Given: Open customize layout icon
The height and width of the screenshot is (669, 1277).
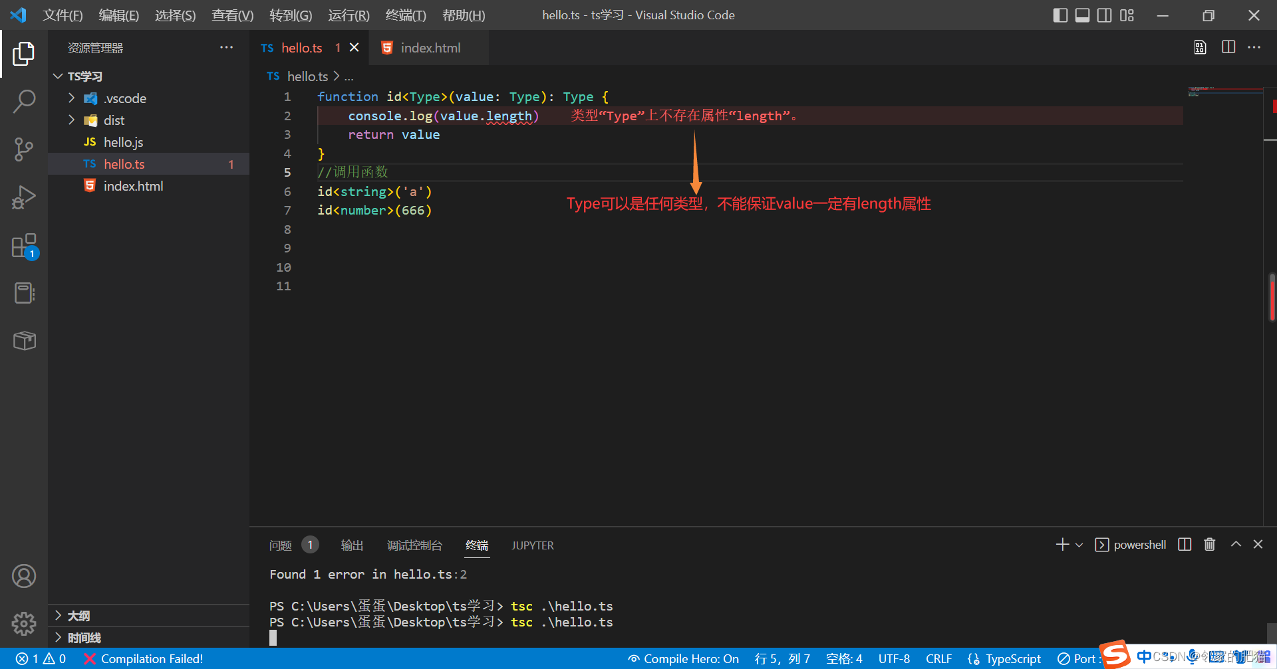Looking at the screenshot, I should (x=1127, y=15).
